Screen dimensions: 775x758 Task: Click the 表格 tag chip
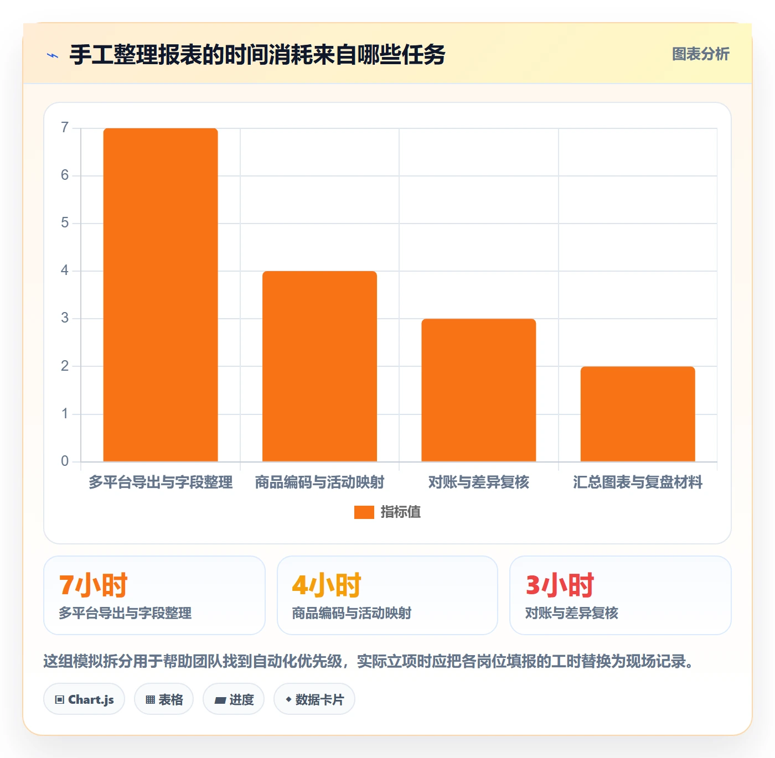[164, 699]
